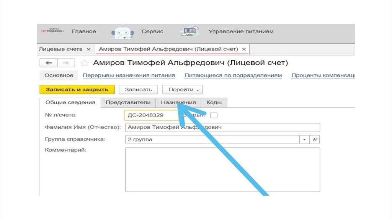Close the Лицевые счета tab
The image size is (392, 220).
point(88,49)
